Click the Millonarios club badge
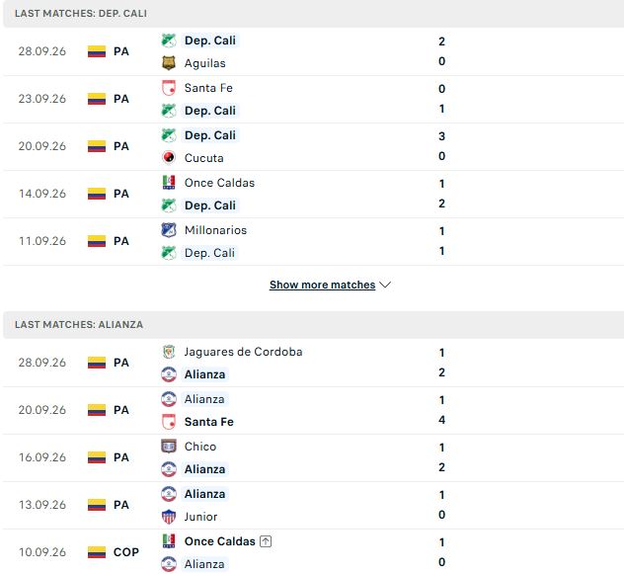 (169, 230)
